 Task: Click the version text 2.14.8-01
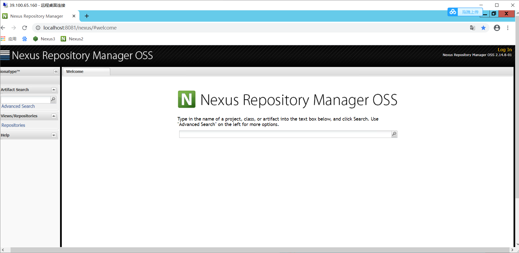pos(504,55)
